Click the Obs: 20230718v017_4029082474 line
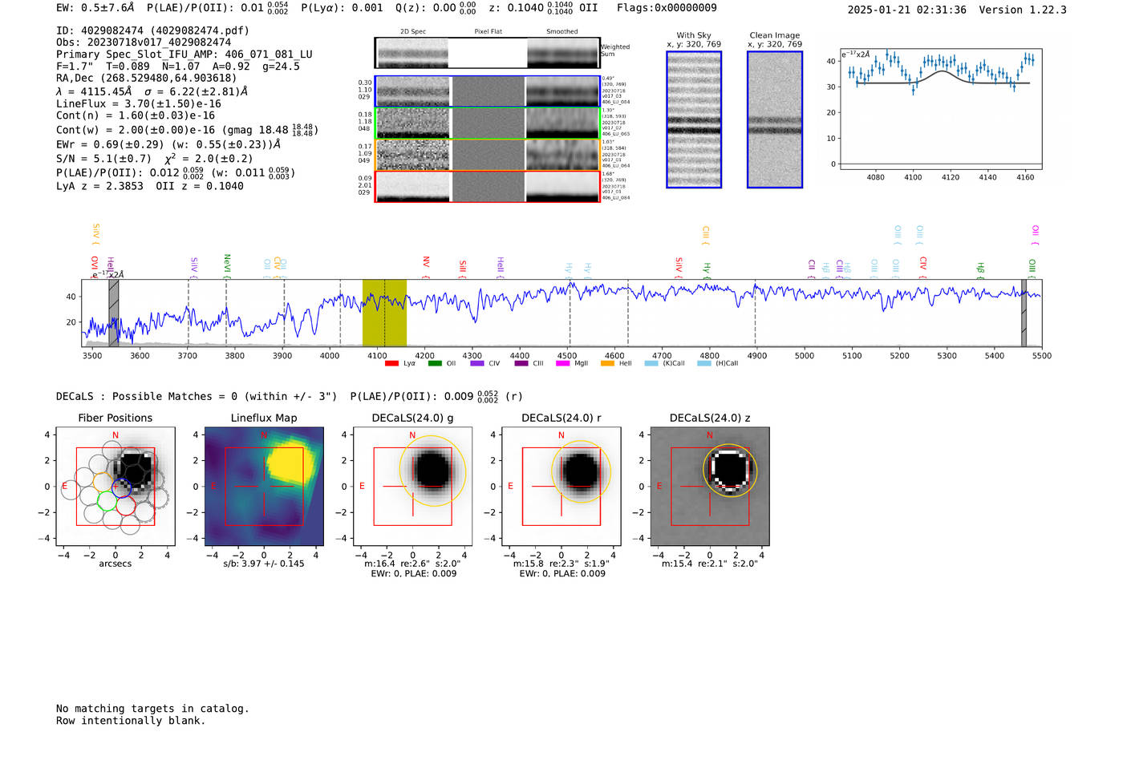The height and width of the screenshot is (764, 1123). pos(144,42)
